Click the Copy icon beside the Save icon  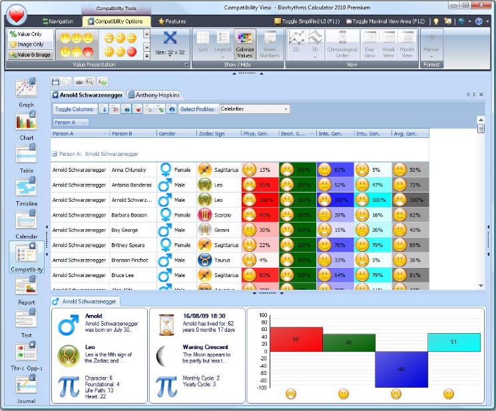[x=67, y=82]
